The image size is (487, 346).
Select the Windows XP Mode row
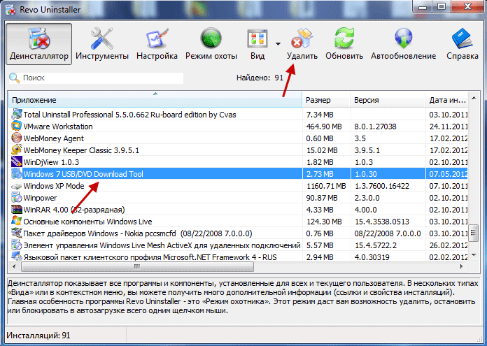pos(54,186)
